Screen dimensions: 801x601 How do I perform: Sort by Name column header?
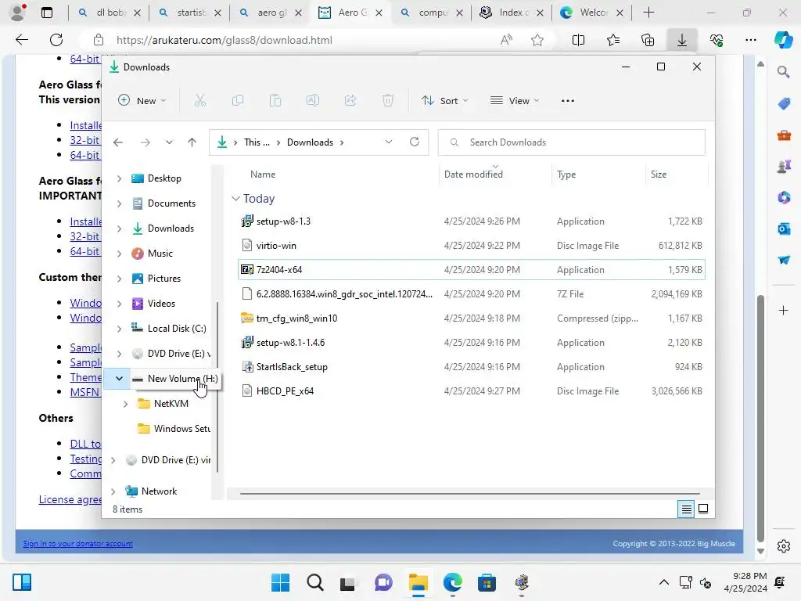(x=263, y=175)
